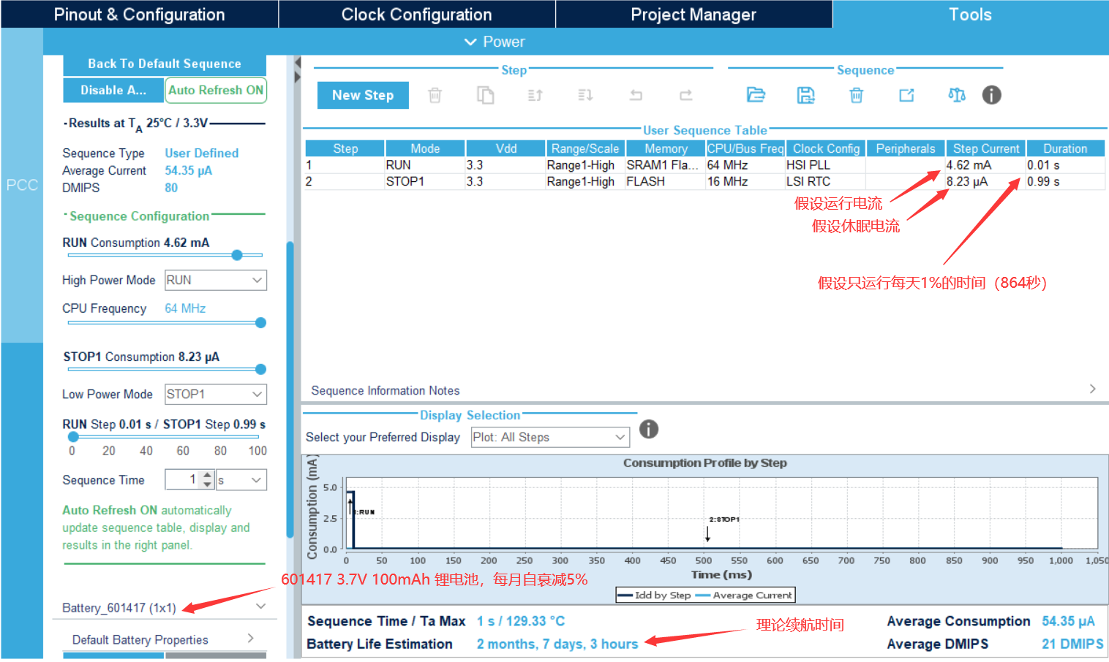The width and height of the screenshot is (1109, 662).
Task: Open the Plot: All Steps display dropdown
Action: 550,437
